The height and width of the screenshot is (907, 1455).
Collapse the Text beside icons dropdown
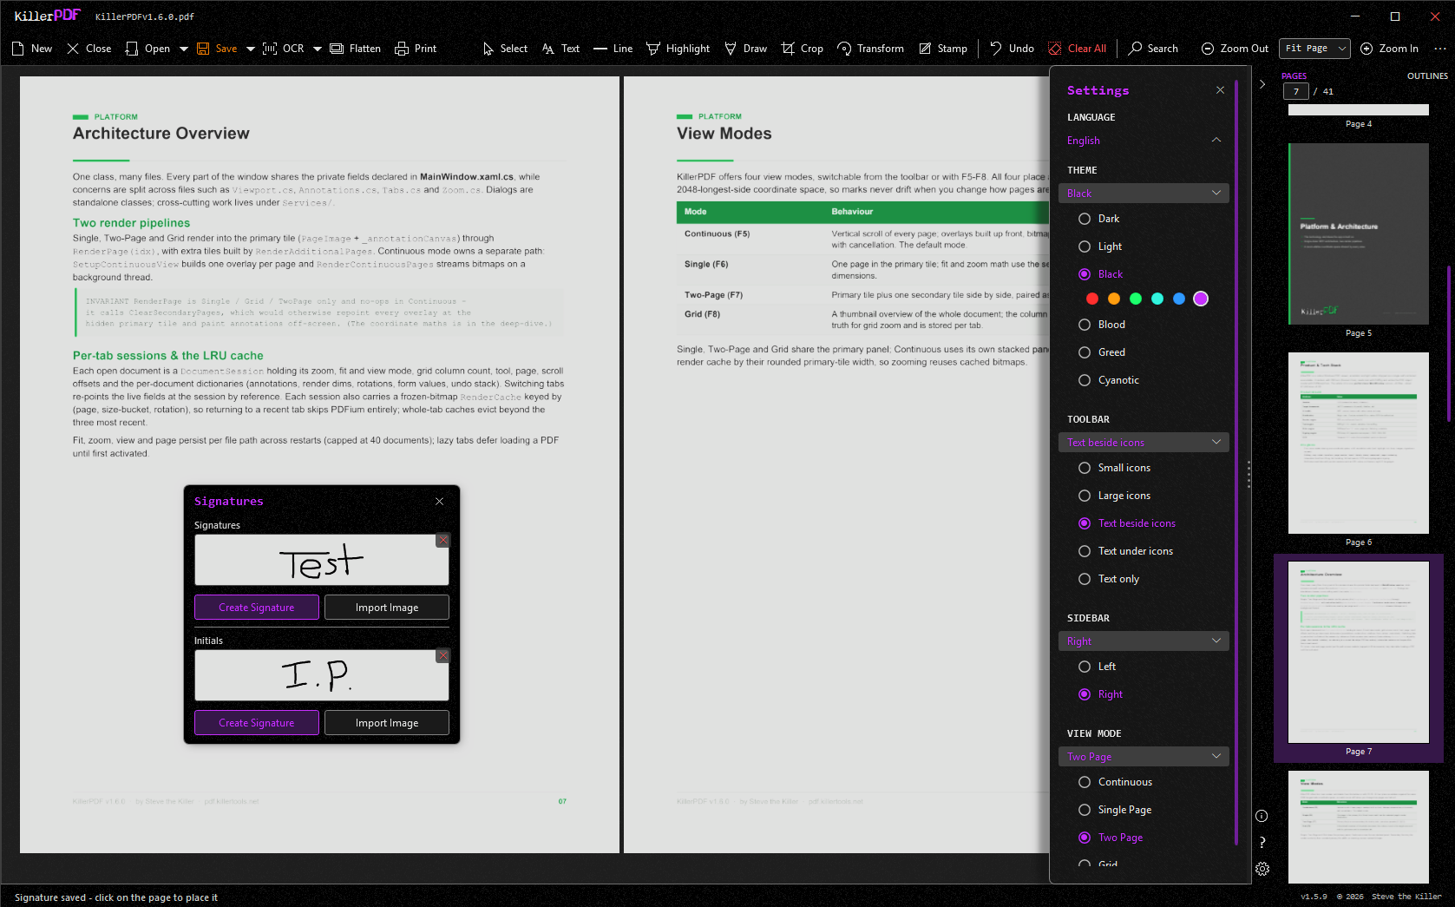coord(1144,443)
